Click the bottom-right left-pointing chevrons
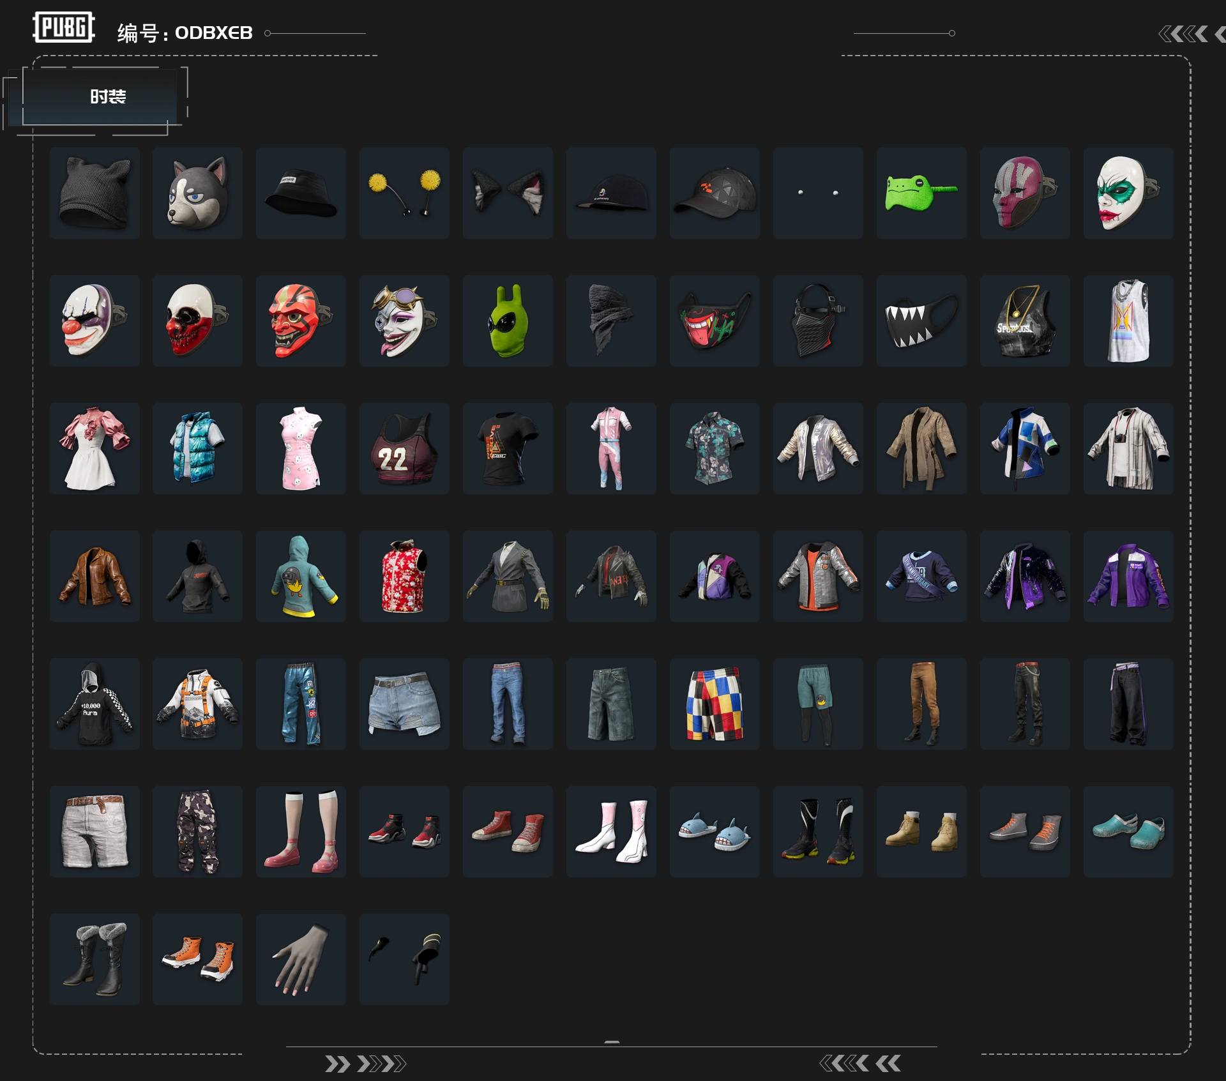1226x1081 pixels. point(860,1063)
